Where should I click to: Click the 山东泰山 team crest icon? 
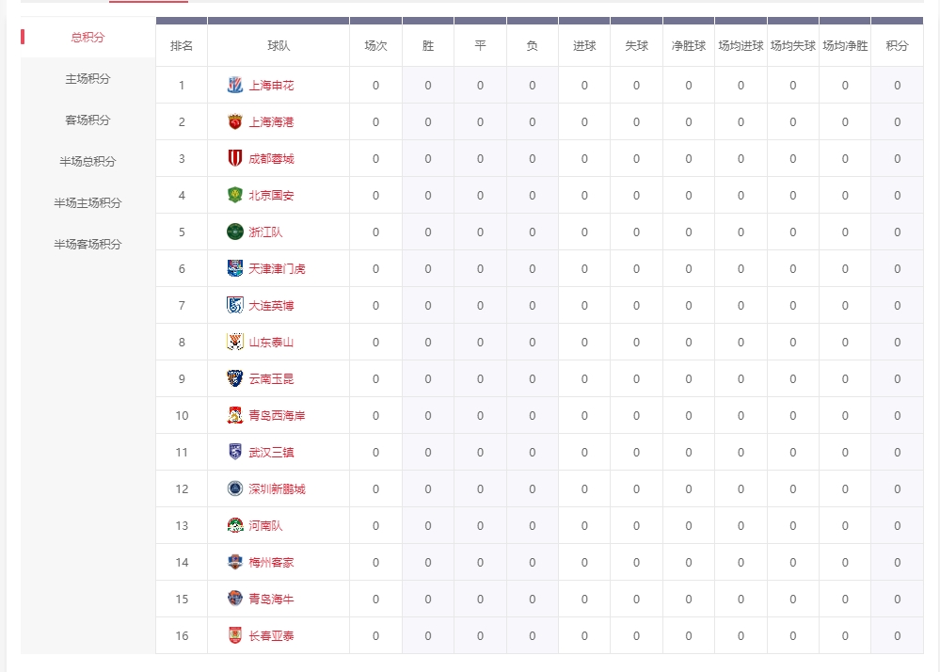[x=234, y=343]
